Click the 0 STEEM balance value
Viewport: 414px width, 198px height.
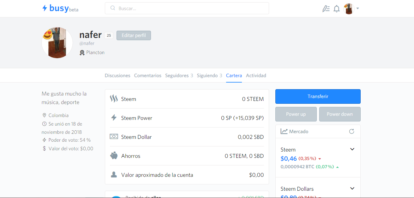tap(253, 99)
